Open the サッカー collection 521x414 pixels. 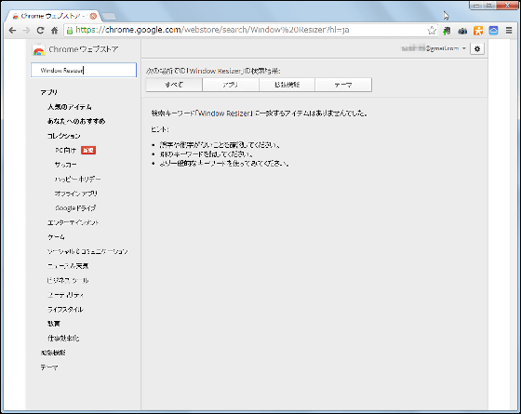click(65, 165)
